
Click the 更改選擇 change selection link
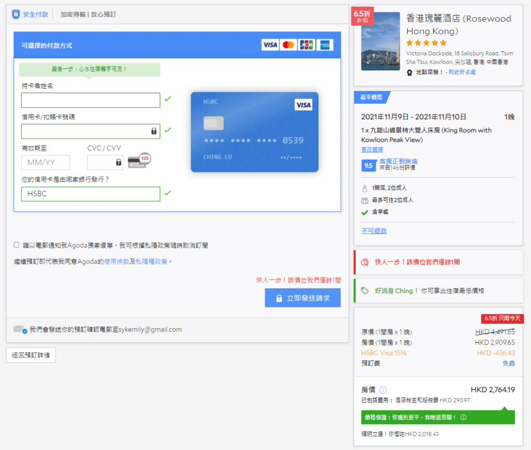[x=372, y=150]
